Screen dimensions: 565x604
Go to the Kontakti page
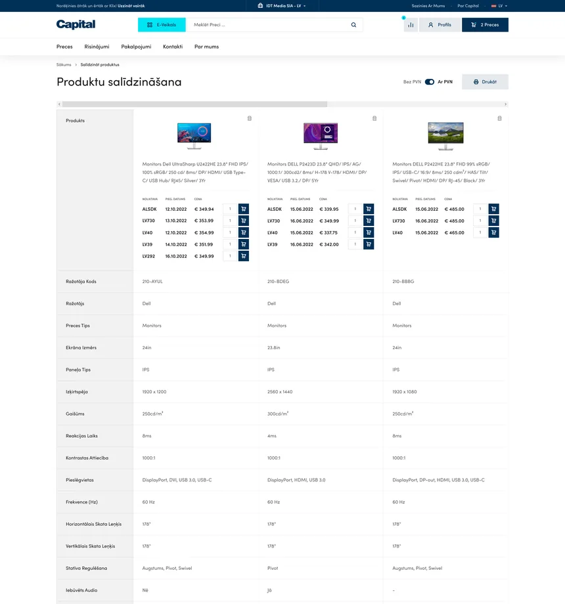tap(173, 47)
